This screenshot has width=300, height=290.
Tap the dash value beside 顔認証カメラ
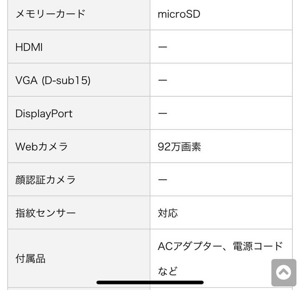(162, 180)
